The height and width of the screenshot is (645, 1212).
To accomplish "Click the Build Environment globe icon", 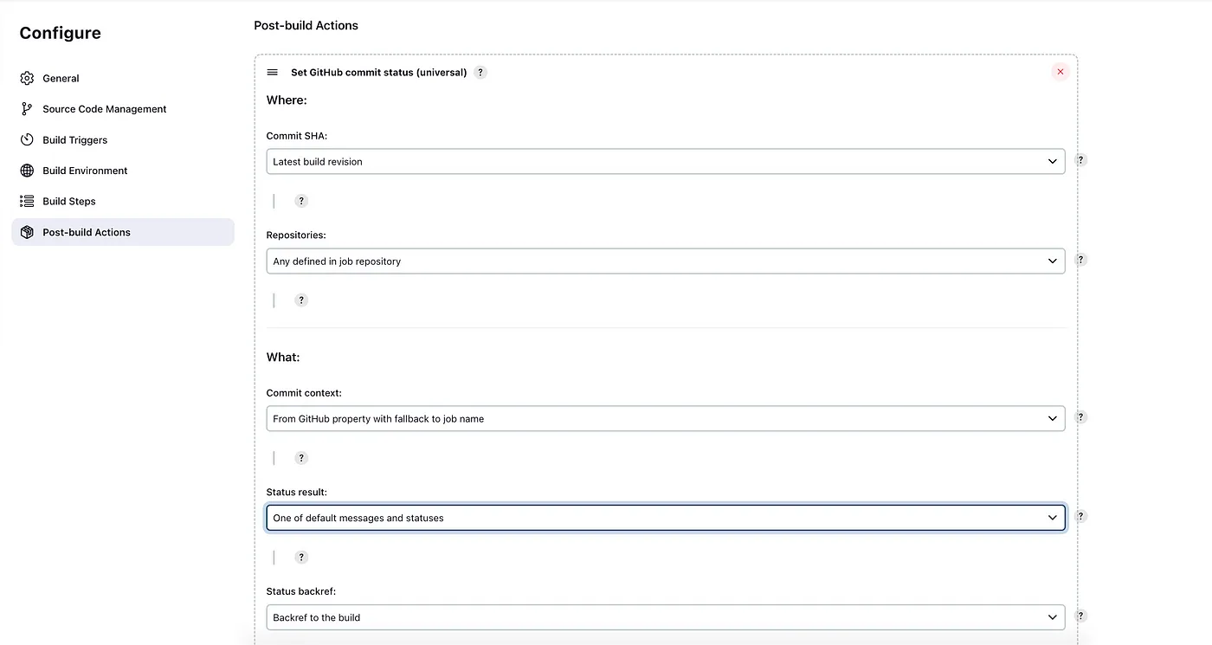I will (27, 170).
